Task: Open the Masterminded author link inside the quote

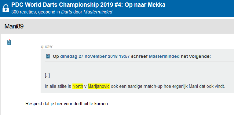Action: pos(164,57)
